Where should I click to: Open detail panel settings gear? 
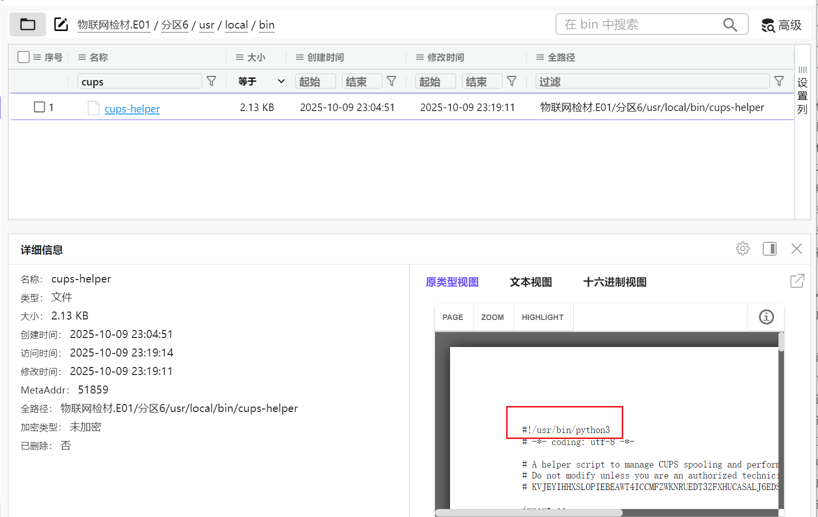click(x=742, y=248)
